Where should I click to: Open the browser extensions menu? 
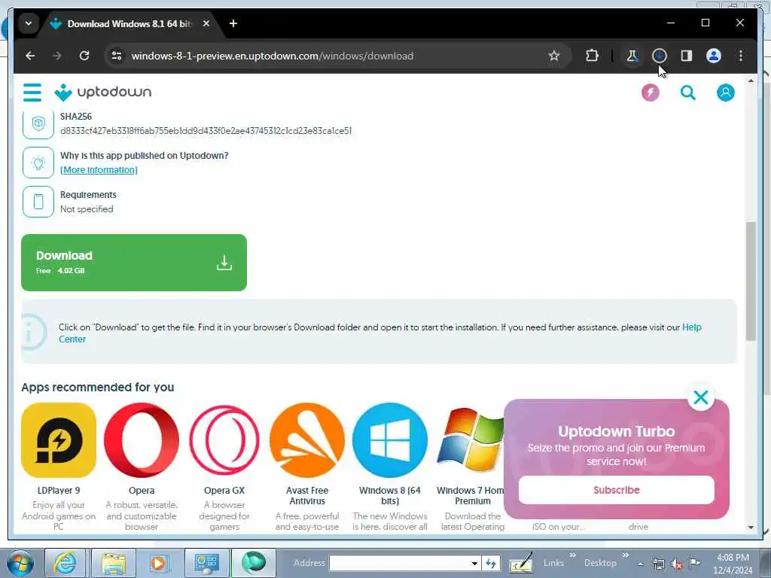[x=592, y=56]
